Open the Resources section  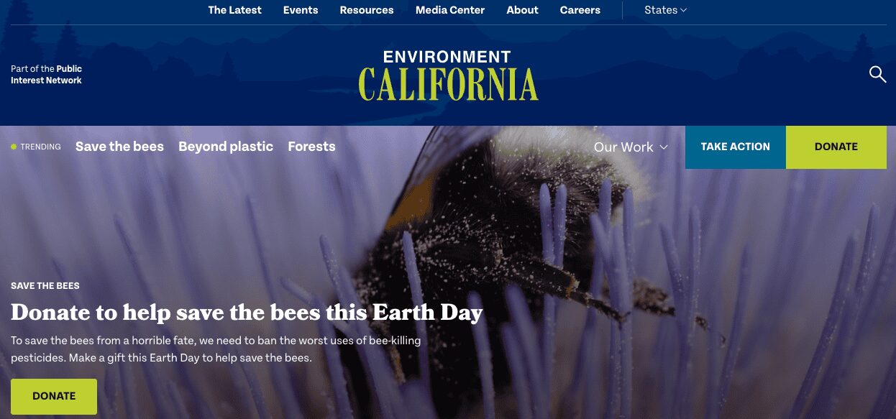pos(367,10)
